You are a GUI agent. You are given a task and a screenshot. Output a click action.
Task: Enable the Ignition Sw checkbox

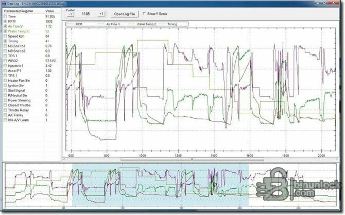click(x=5, y=86)
